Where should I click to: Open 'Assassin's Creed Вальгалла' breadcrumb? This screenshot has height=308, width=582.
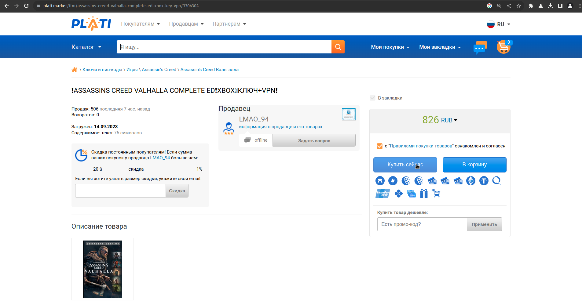pos(210,70)
